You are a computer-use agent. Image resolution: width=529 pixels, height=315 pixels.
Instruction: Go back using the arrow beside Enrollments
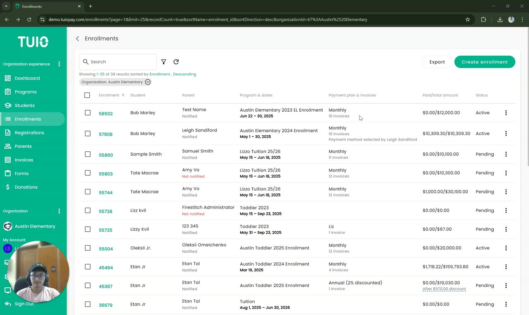tap(77, 39)
